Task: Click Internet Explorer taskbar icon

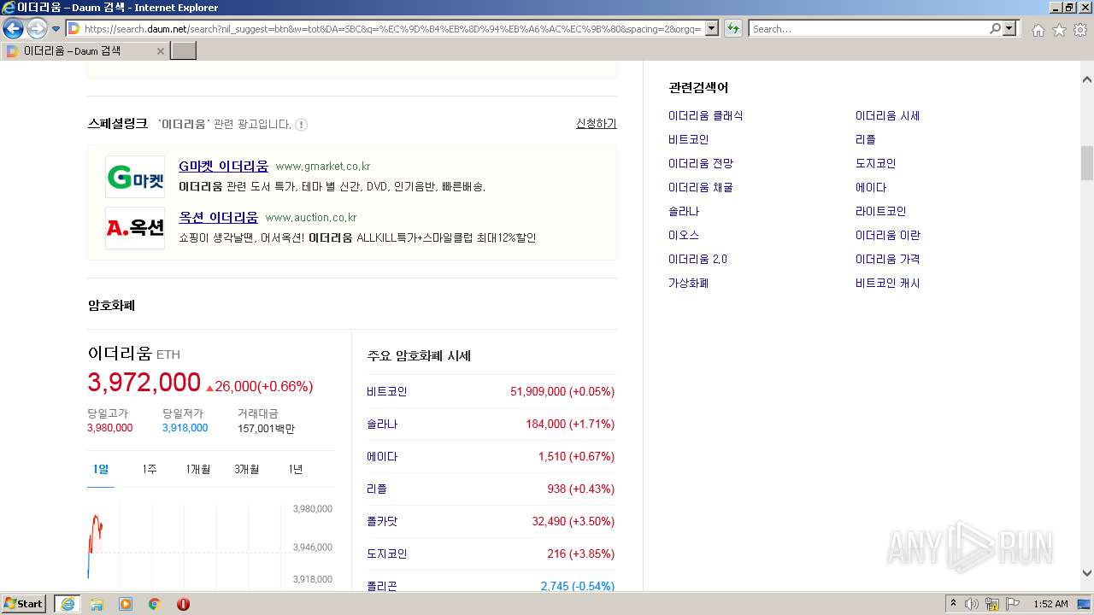Action: tap(67, 604)
